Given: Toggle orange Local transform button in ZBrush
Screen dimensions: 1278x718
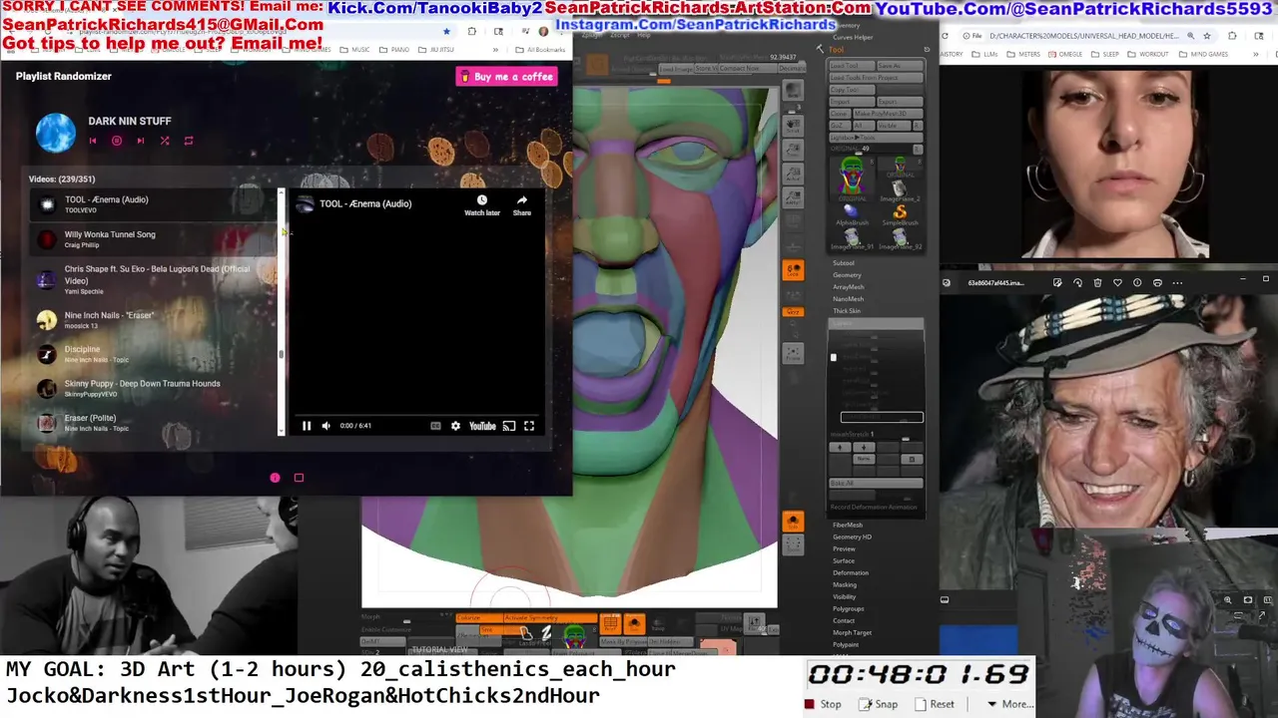Looking at the screenshot, I should click(x=793, y=270).
